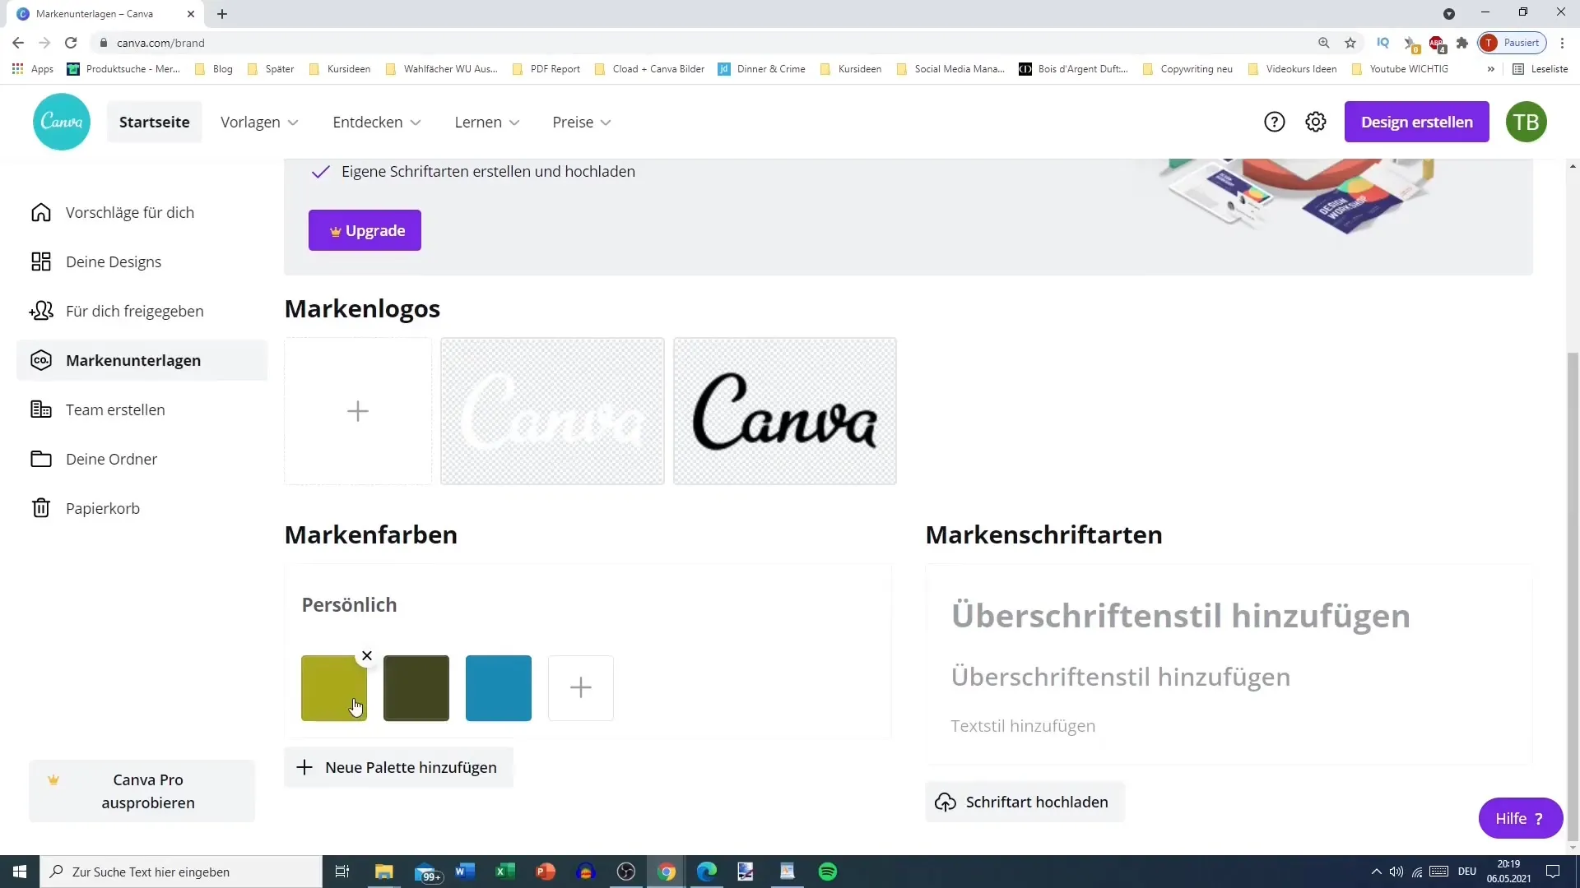Click the page vertical scrollbar

click(x=1573, y=596)
